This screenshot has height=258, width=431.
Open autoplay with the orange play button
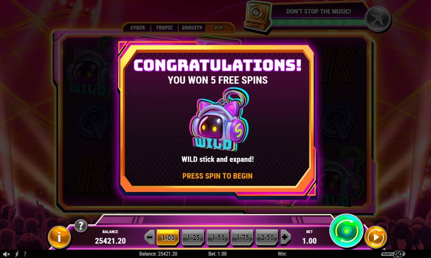click(376, 237)
